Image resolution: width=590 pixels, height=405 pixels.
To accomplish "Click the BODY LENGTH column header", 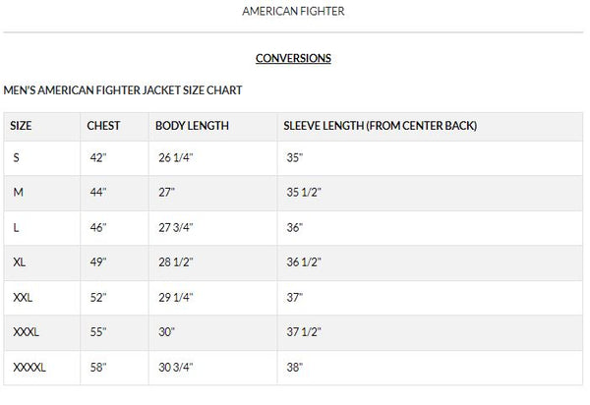I will [192, 126].
